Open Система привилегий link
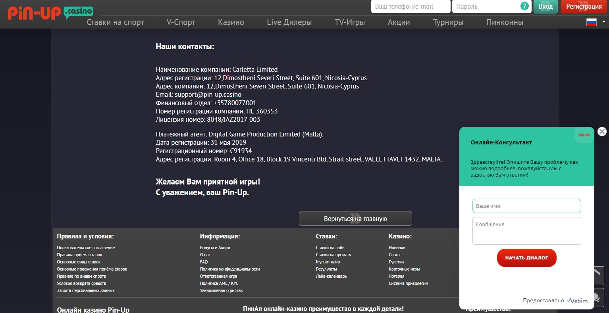Screen dimensions: 609x313 coord(408,283)
